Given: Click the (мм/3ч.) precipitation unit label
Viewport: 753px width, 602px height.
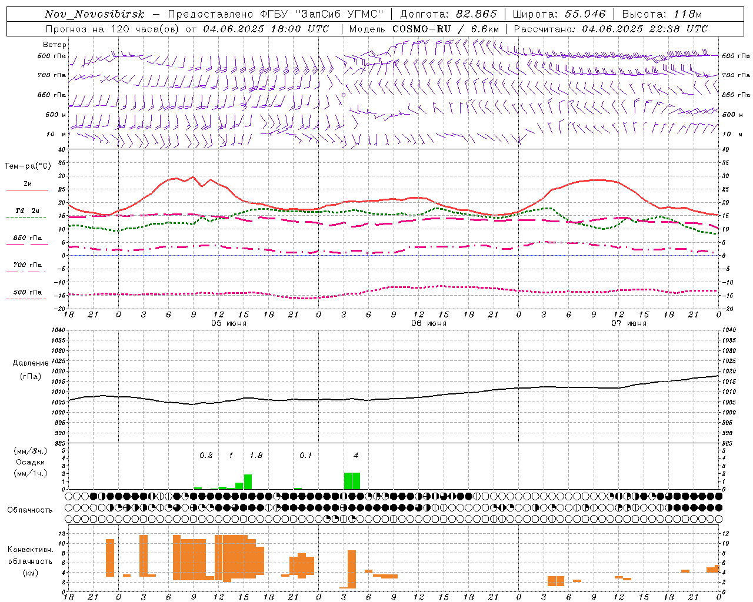Looking at the screenshot, I should [x=30, y=451].
